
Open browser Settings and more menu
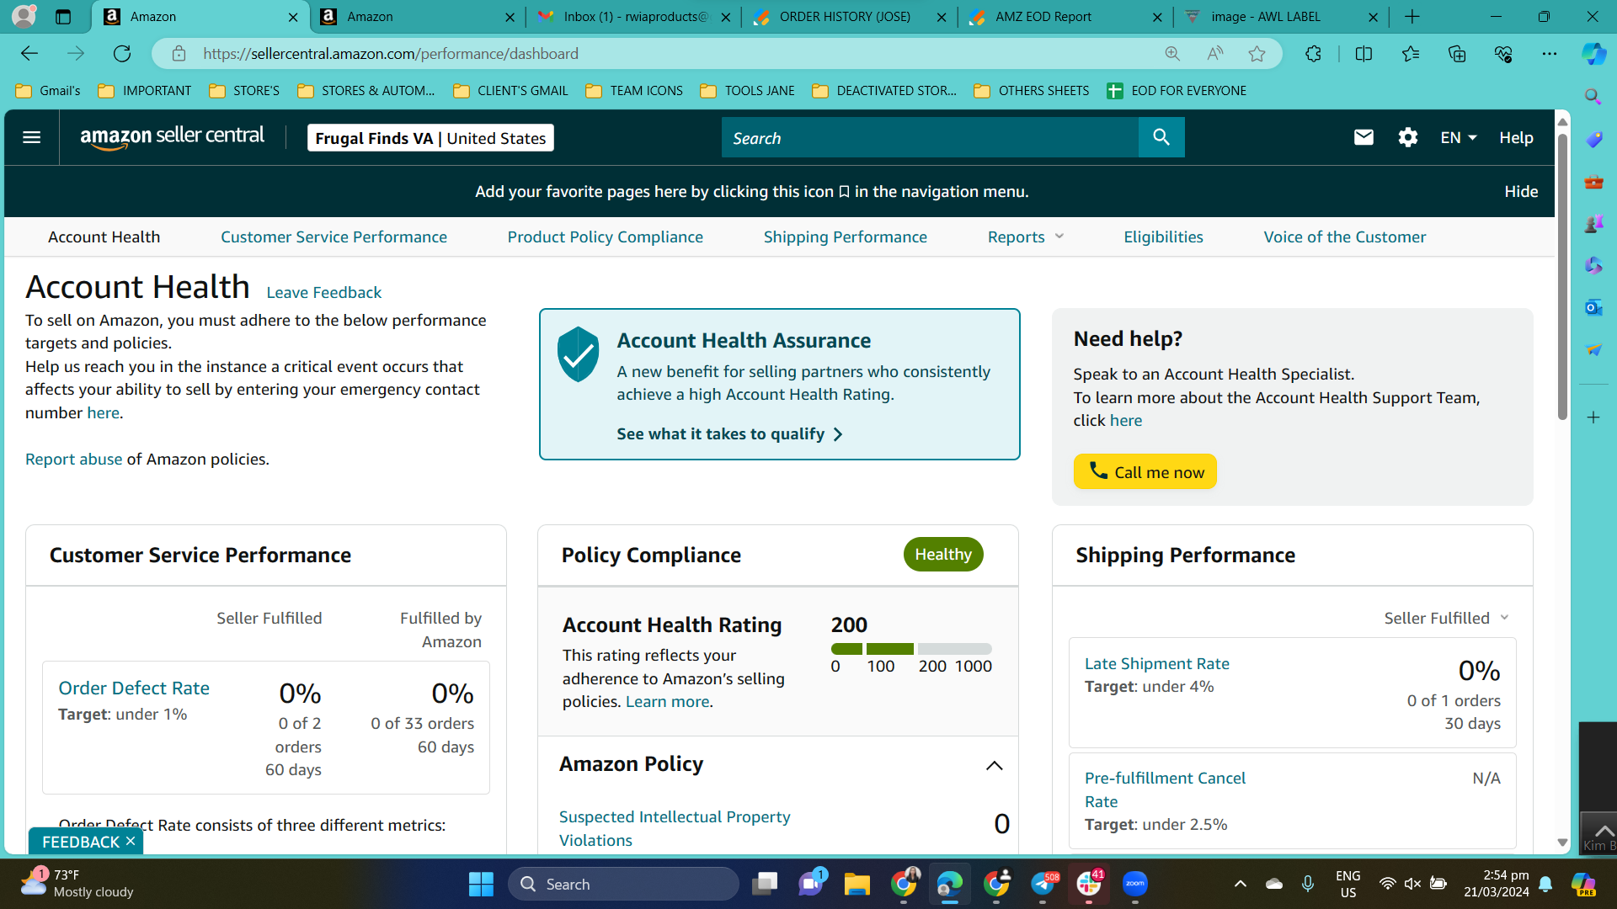click(x=1550, y=54)
